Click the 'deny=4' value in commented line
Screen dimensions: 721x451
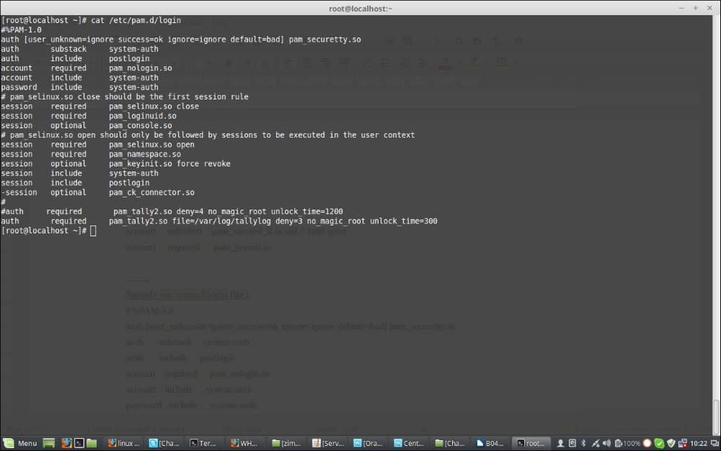190,211
